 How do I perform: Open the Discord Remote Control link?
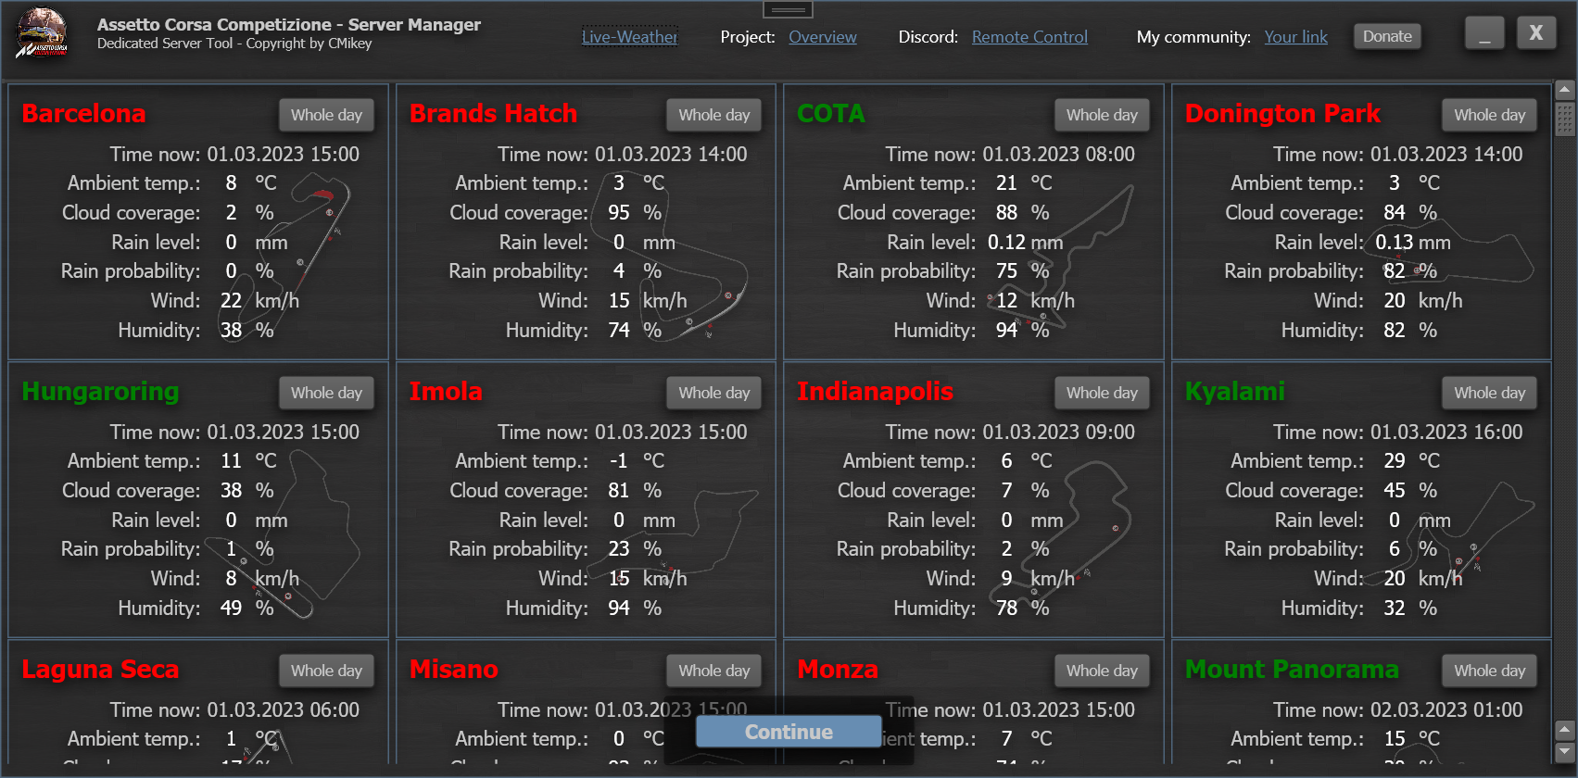click(x=1029, y=37)
